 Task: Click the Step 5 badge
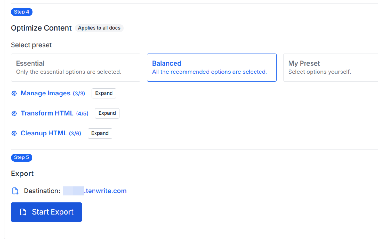[x=22, y=157]
